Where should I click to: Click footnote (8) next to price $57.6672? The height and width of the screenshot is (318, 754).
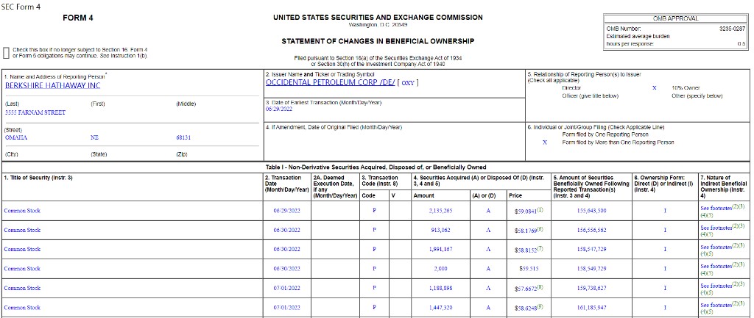540,287
